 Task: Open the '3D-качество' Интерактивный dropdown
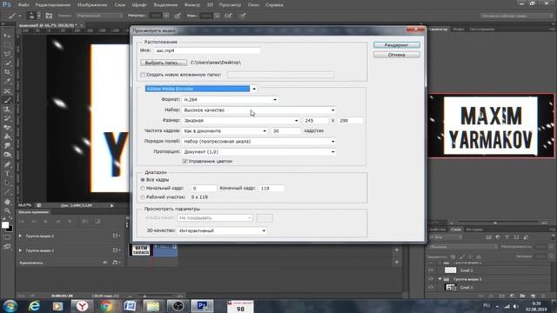(x=222, y=230)
